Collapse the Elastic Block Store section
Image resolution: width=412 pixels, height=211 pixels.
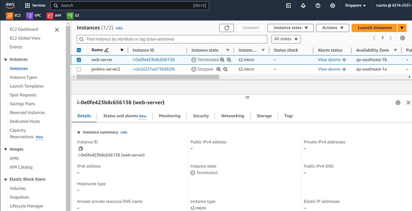pyautogui.click(x=6, y=179)
